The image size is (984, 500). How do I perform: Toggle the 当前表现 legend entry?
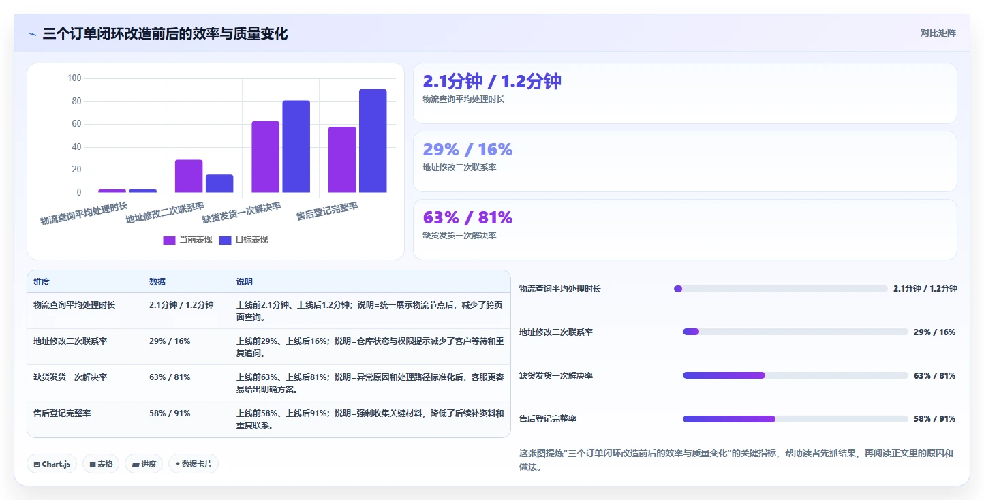[x=187, y=240]
